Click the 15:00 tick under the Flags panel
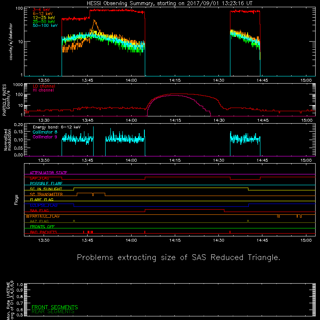This screenshot has width=320, height=320. point(306,240)
